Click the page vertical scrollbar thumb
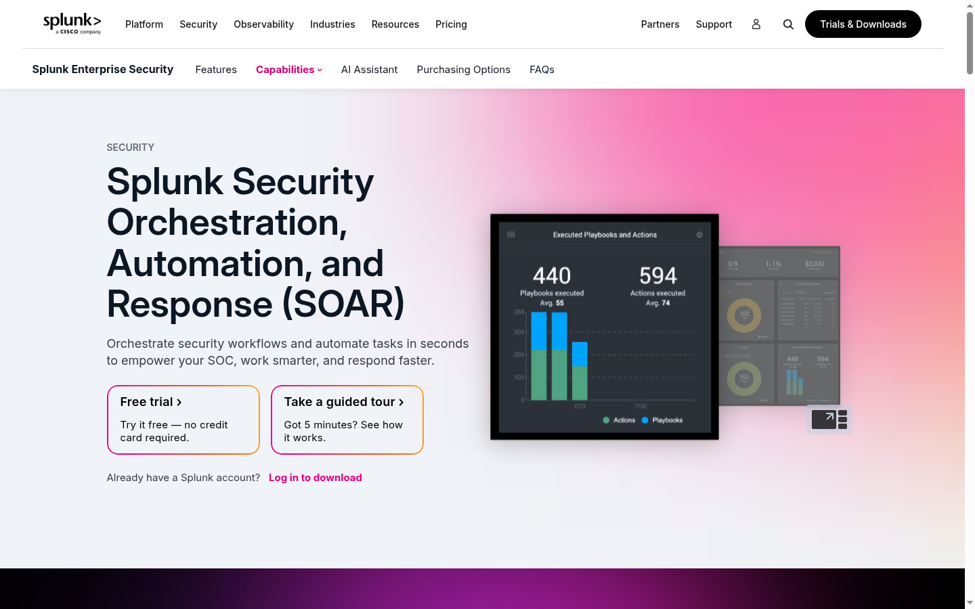975x609 pixels. (970, 42)
